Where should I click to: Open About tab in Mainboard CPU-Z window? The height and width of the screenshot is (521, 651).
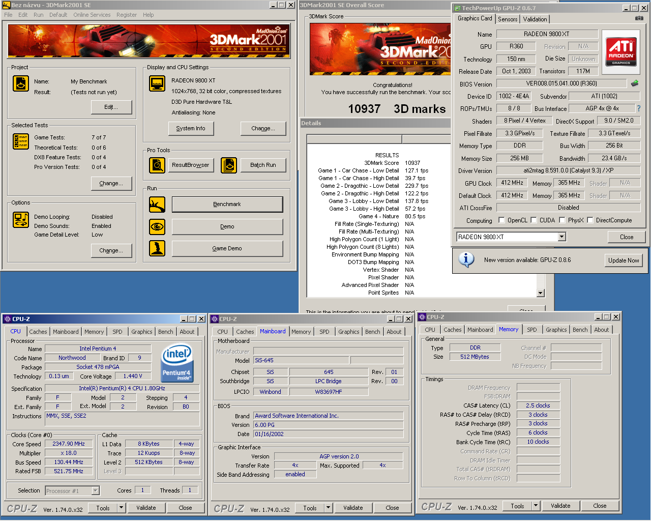[x=394, y=332]
